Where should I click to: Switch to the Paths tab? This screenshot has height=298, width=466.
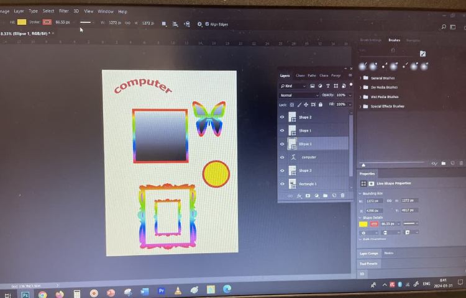click(x=312, y=75)
